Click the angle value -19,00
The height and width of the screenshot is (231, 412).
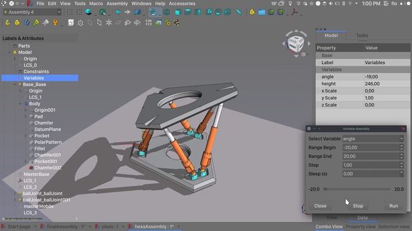[371, 77]
